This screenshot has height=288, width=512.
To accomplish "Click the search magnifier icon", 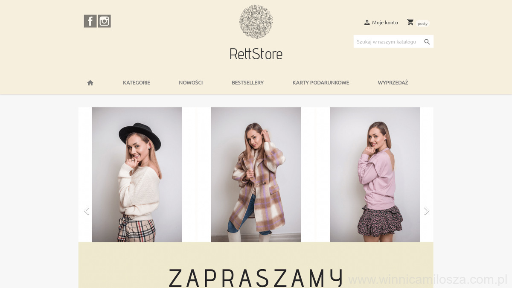I will tap(427, 42).
